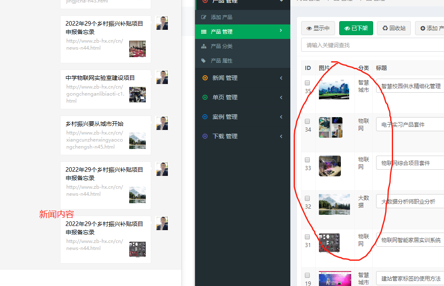Click mountain photo in 乡村振兴要从城市开始 card

[x=138, y=141]
